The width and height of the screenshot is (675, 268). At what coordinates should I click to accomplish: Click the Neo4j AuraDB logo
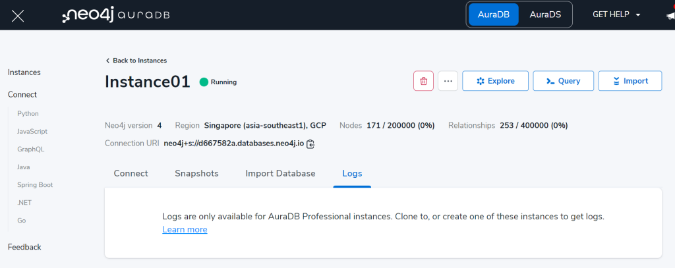click(x=116, y=14)
